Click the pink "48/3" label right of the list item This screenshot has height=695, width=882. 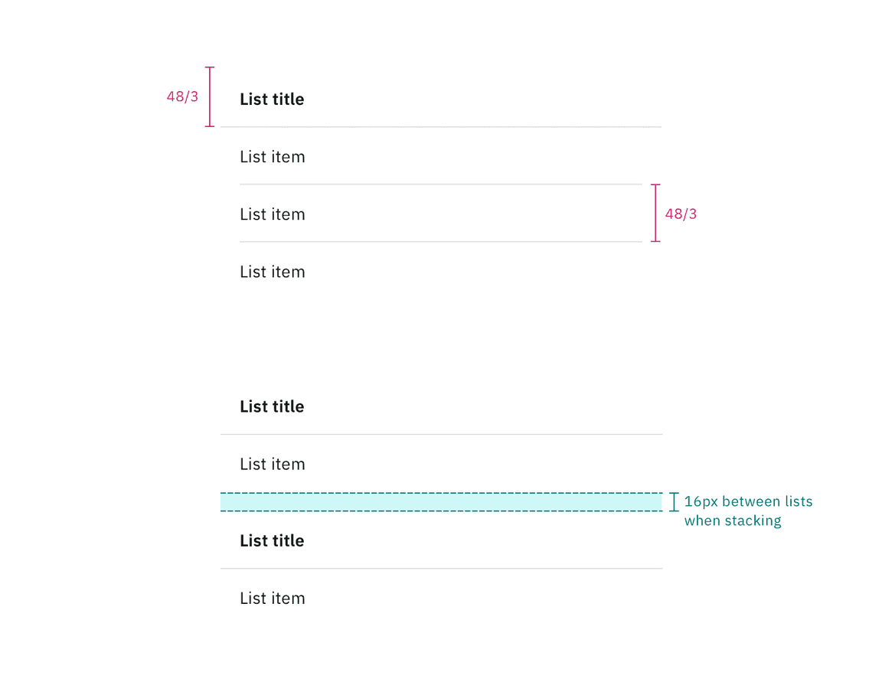pyautogui.click(x=681, y=214)
